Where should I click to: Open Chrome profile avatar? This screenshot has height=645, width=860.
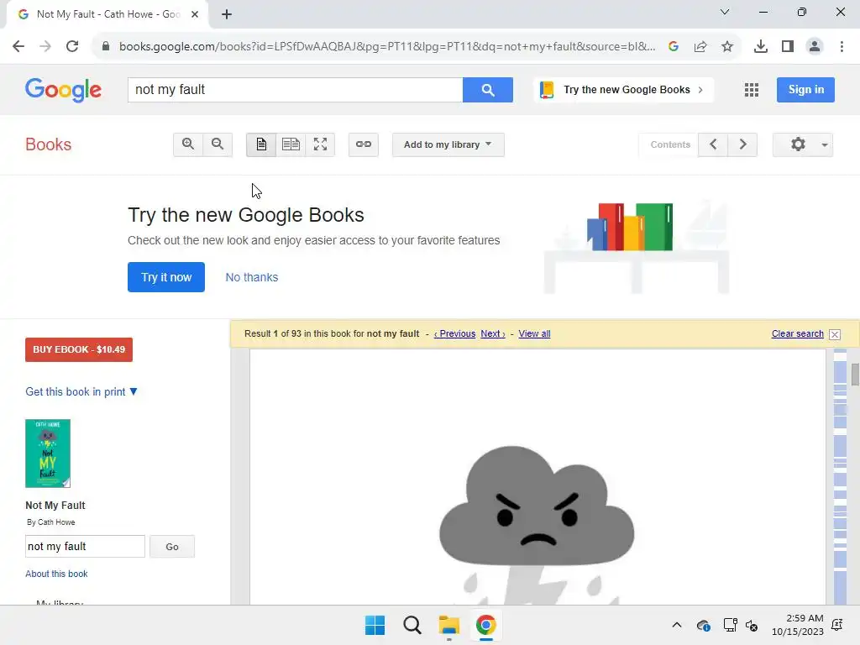[815, 47]
